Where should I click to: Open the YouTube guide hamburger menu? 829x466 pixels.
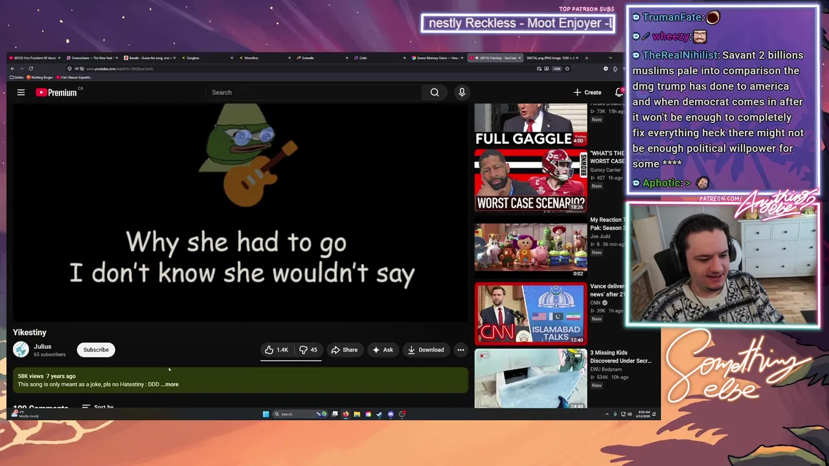[21, 93]
